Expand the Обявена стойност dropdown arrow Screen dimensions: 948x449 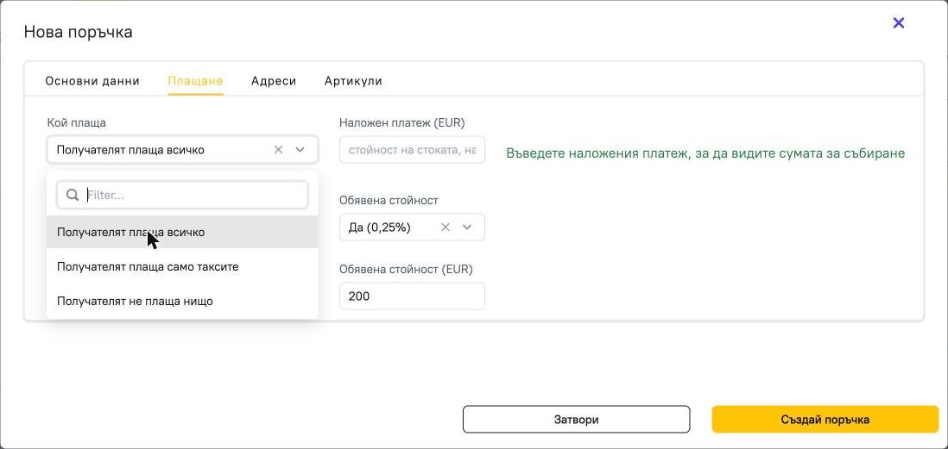pos(467,227)
